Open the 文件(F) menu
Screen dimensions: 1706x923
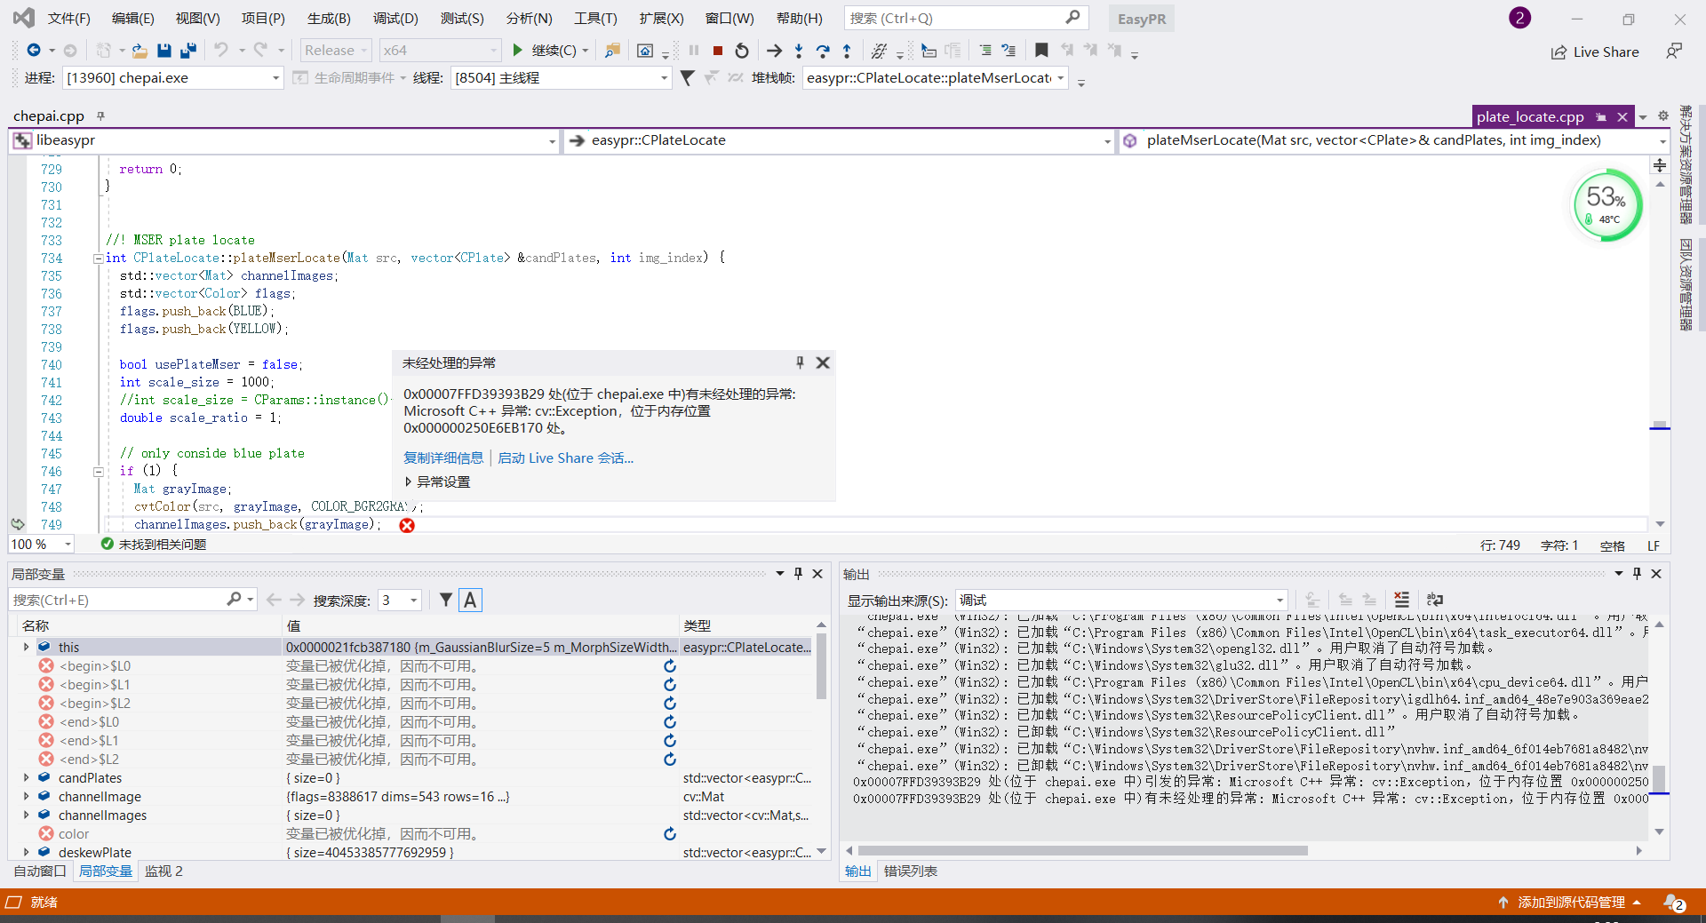point(68,19)
